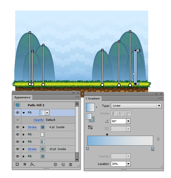This screenshot has height=178, width=171.
Task: Select the Appearance tab
Action: pyautogui.click(x=22, y=97)
